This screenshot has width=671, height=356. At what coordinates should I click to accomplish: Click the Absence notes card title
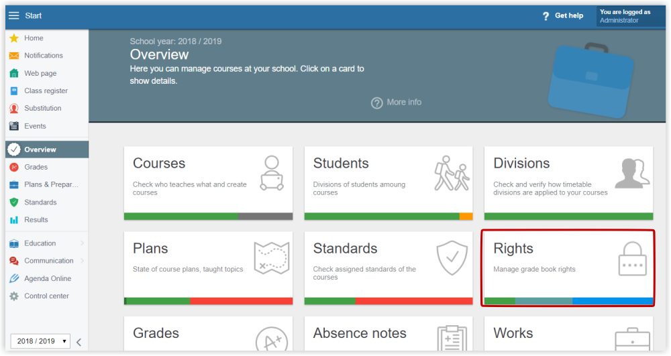tap(360, 333)
